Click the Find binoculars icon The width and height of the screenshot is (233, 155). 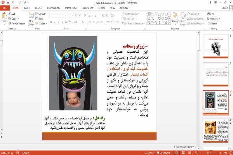click(x=209, y=14)
